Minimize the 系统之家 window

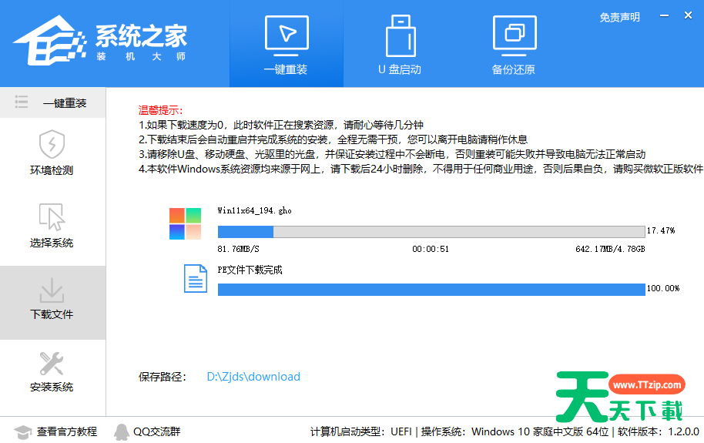[664, 15]
